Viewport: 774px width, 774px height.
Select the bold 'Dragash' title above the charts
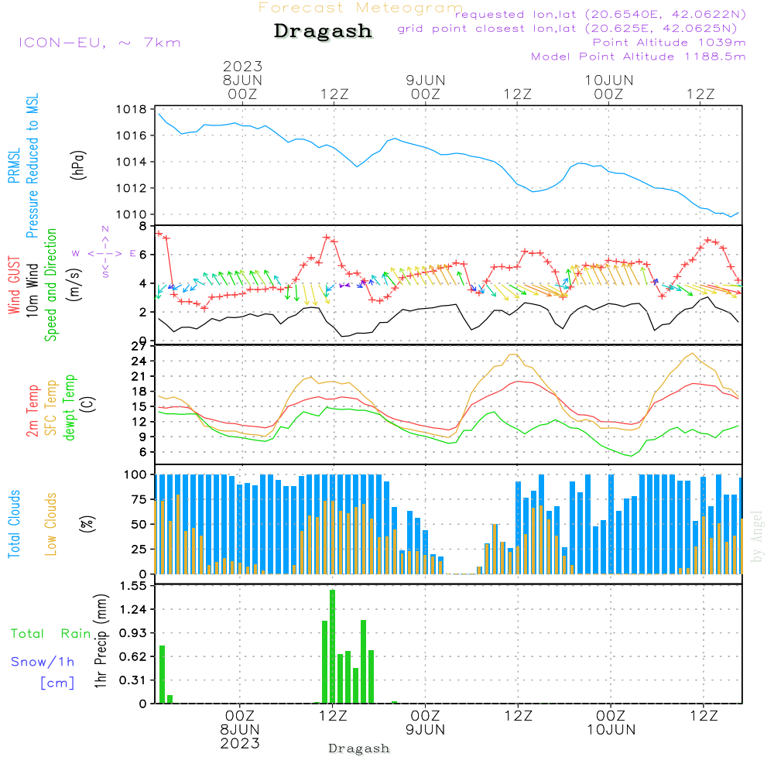click(x=323, y=31)
